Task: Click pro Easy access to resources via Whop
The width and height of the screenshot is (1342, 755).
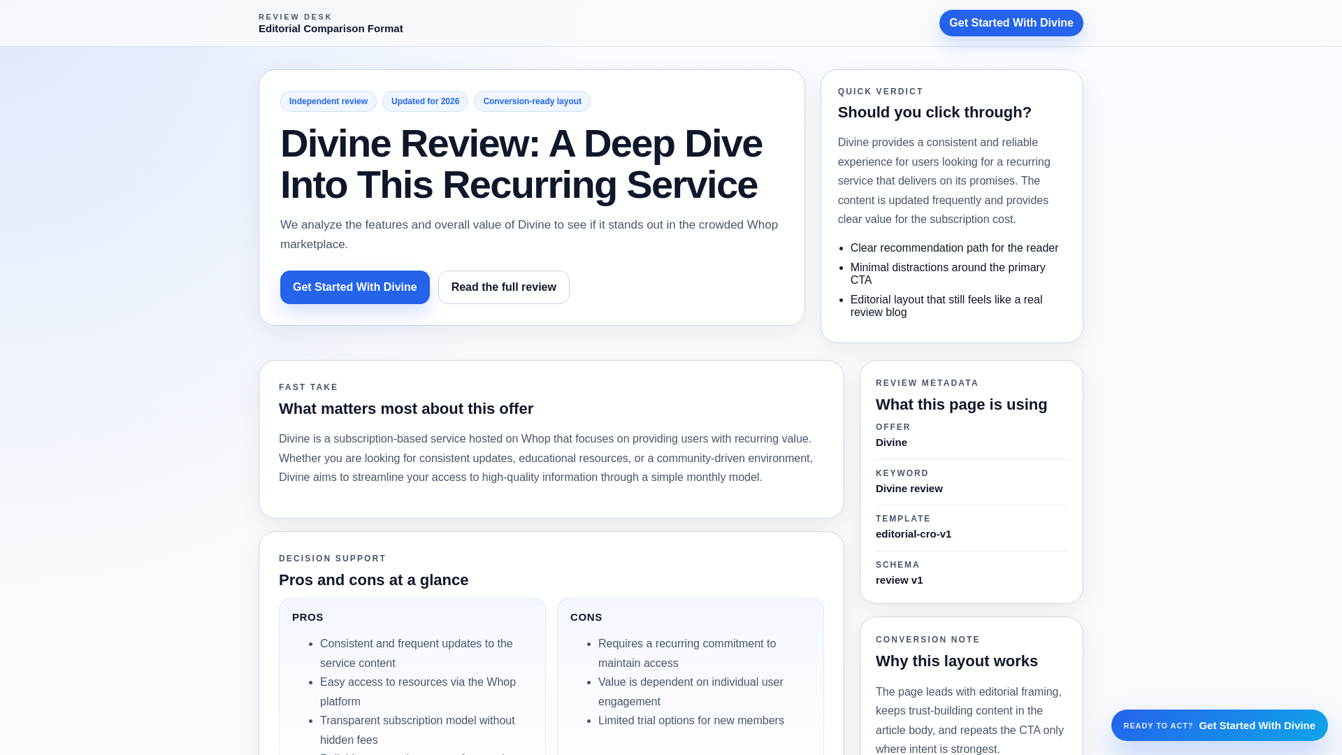Action: click(x=418, y=692)
